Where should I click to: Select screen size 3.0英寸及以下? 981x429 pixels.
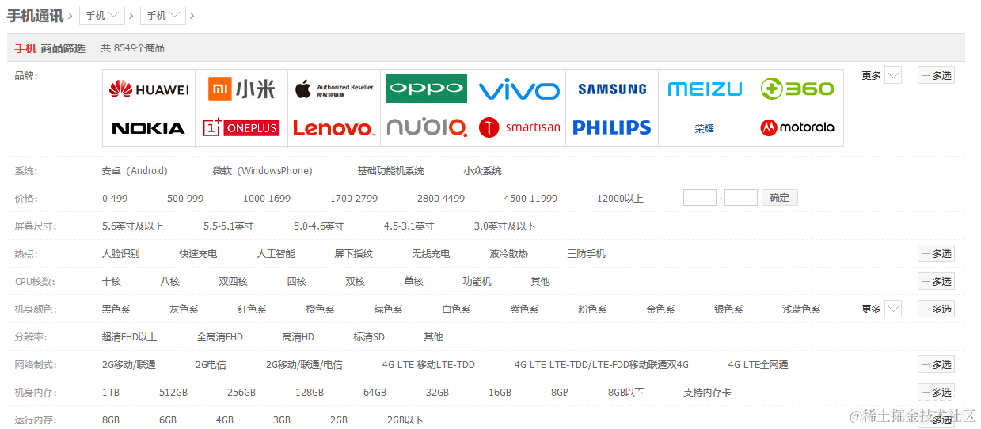[505, 226]
